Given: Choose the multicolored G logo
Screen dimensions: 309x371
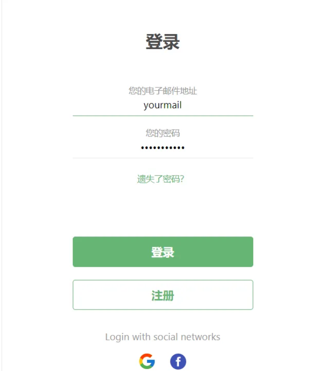Looking at the screenshot, I should point(147,361).
